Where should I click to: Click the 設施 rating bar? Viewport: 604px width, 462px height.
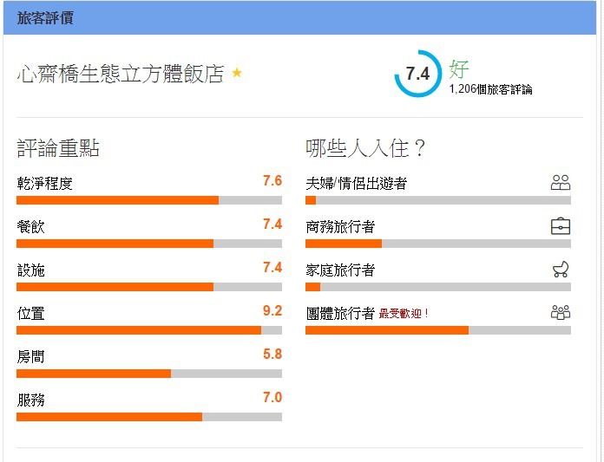pos(149,287)
